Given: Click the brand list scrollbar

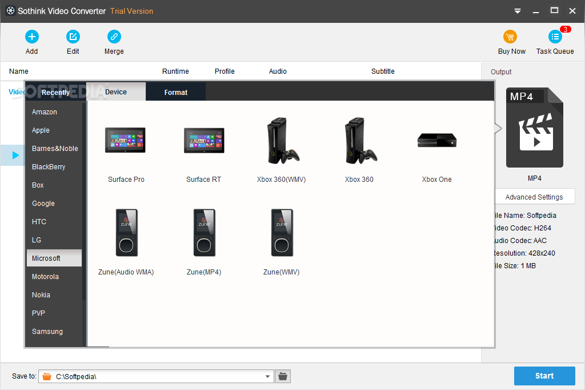Looking at the screenshot, I should coord(84,202).
